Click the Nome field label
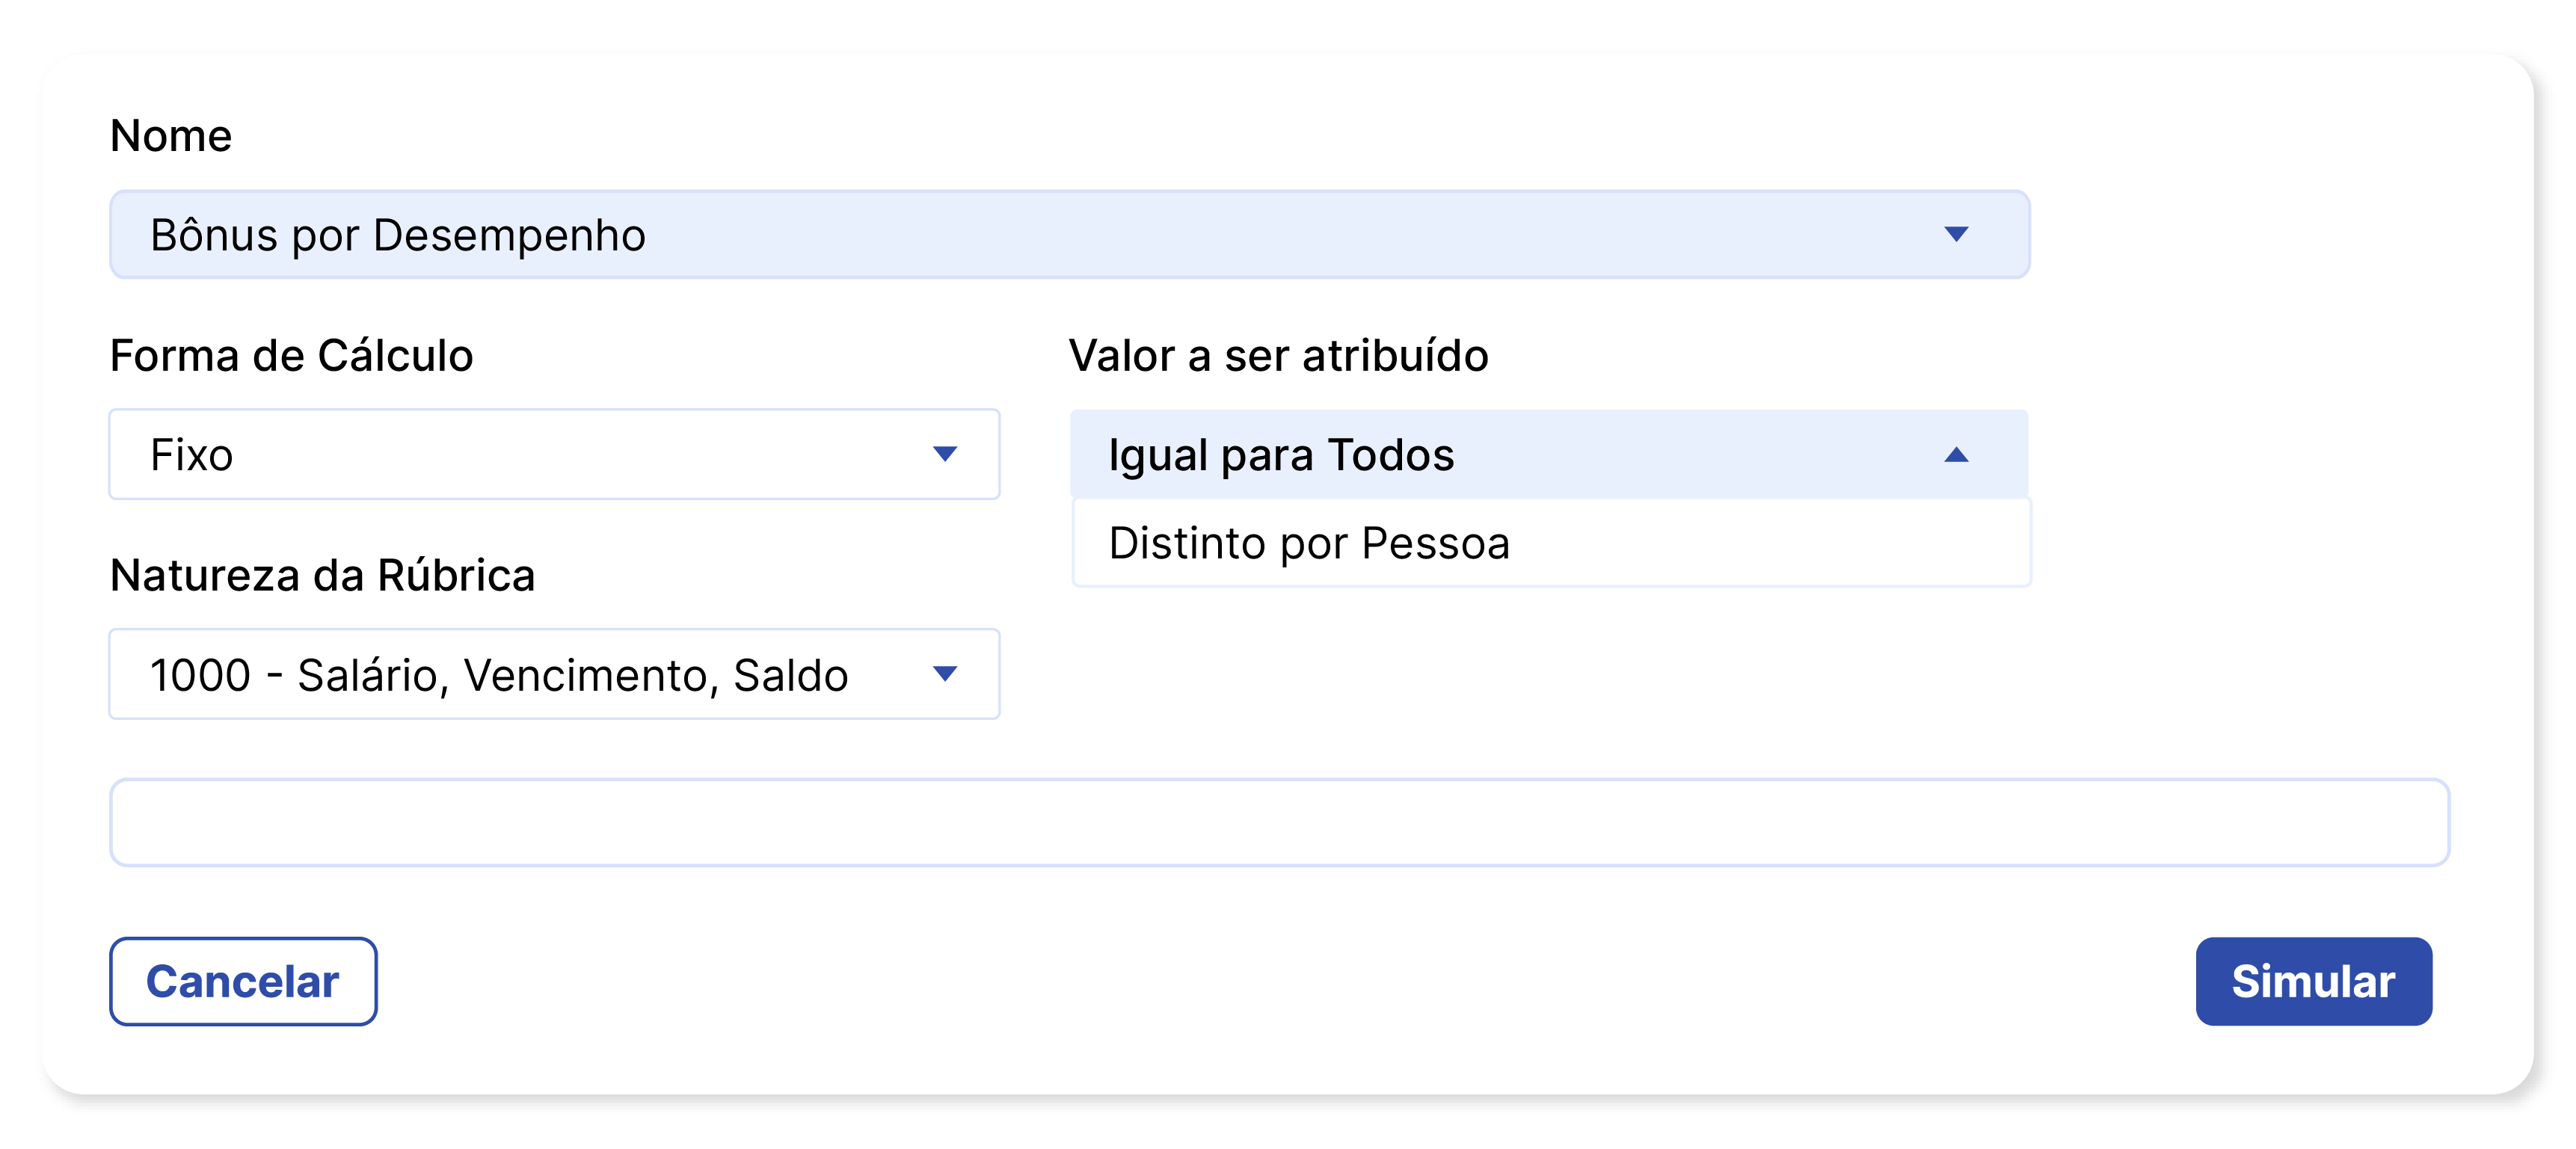The width and height of the screenshot is (2576, 1149). (x=171, y=135)
